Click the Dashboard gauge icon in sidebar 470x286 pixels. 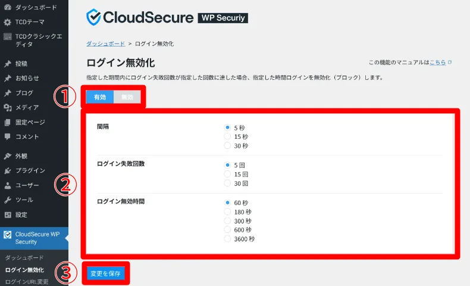pos(8,7)
